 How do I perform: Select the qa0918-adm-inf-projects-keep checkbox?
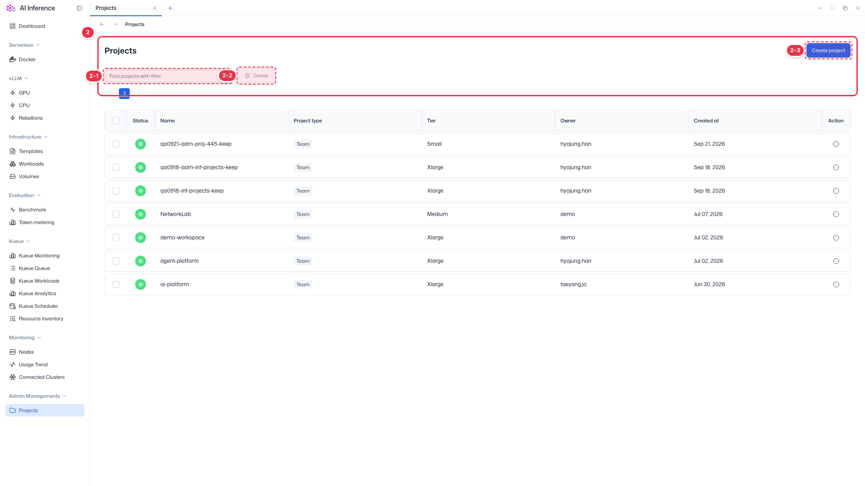116,167
